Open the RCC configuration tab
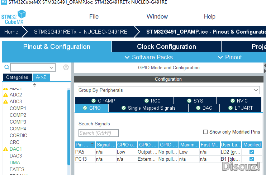 (152, 101)
